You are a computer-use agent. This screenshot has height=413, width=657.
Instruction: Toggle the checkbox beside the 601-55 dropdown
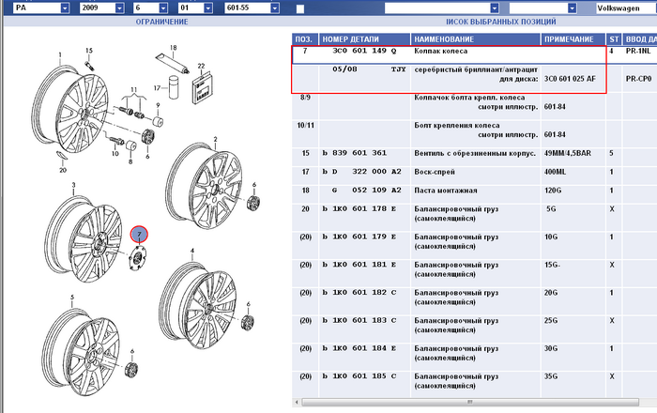tap(300, 8)
